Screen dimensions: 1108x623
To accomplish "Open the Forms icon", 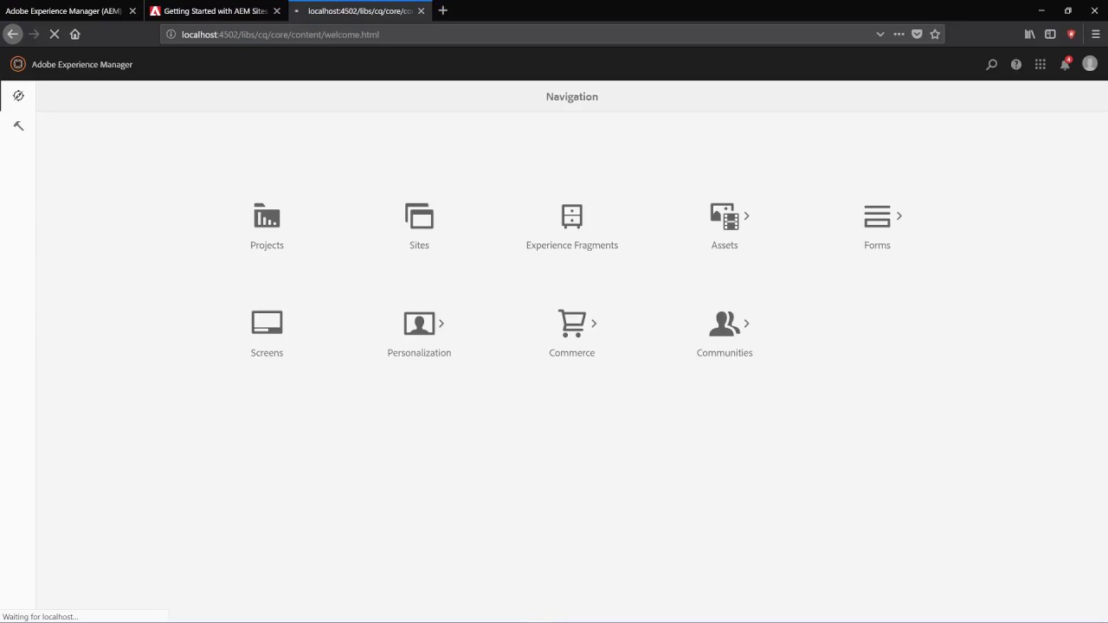I will pyautogui.click(x=877, y=216).
